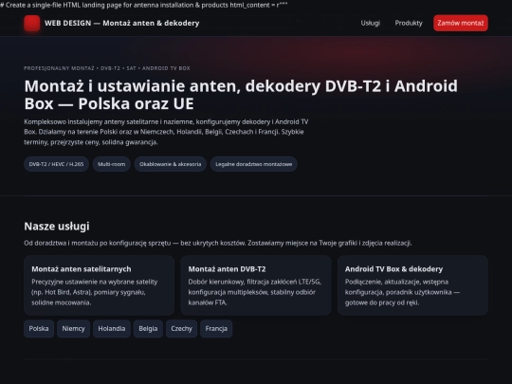Click the red logo square in header
This screenshot has width=512, height=384.
click(32, 23)
